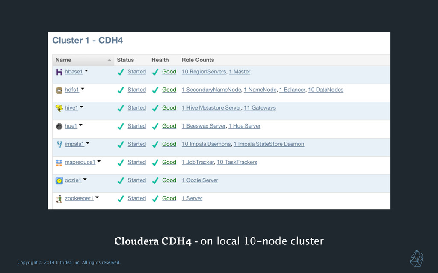Open the hive1 actions dropdown arrow

pos(82,107)
